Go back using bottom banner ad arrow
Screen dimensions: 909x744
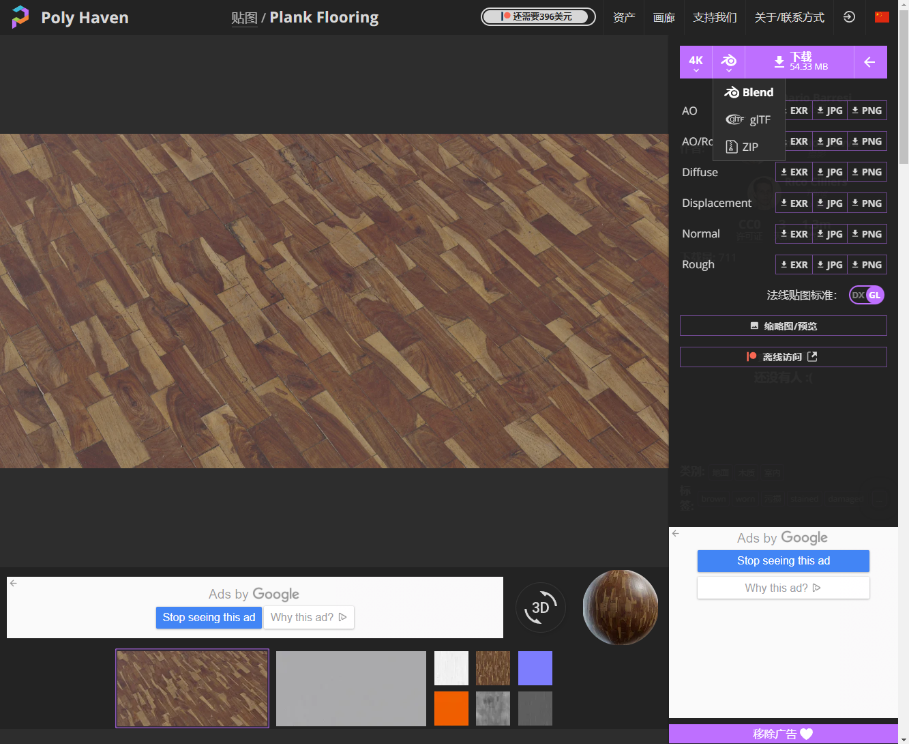14,583
